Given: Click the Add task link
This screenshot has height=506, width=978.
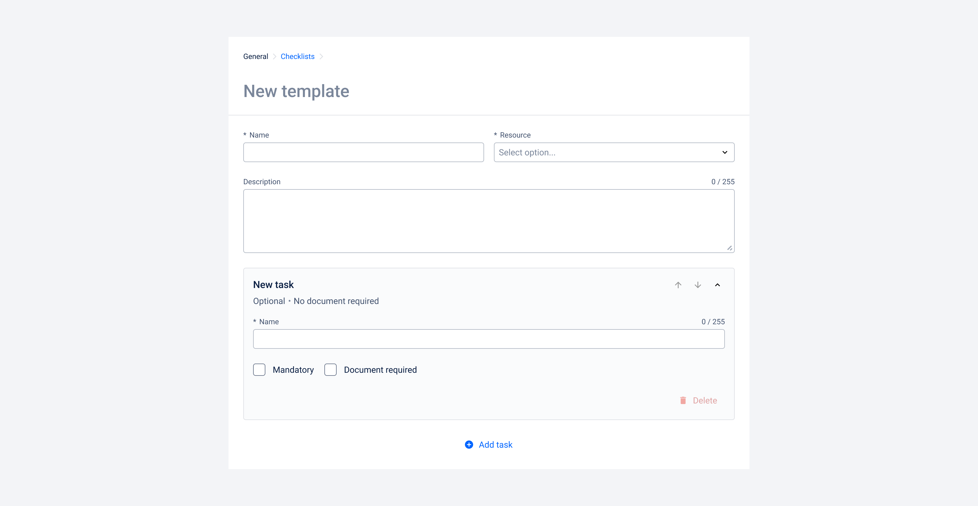Looking at the screenshot, I should 489,445.
